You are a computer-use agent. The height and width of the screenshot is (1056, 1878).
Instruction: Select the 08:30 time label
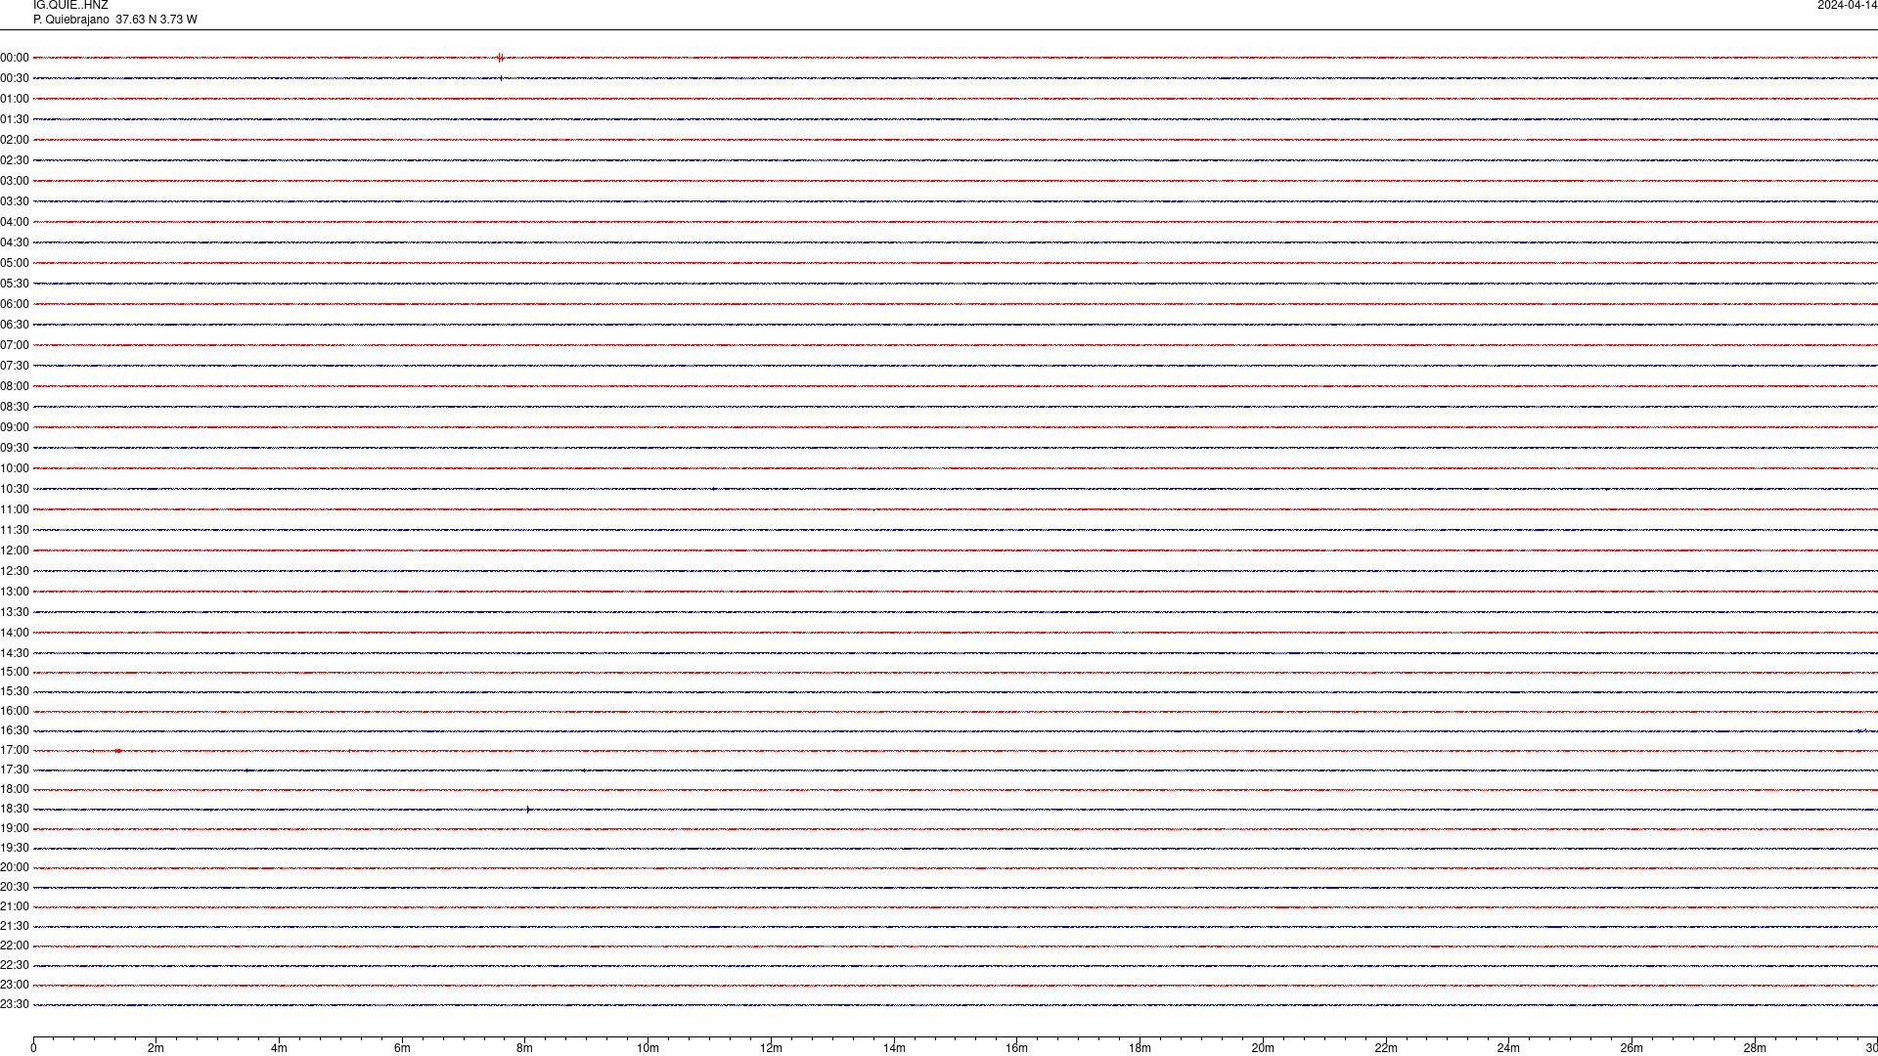15,407
